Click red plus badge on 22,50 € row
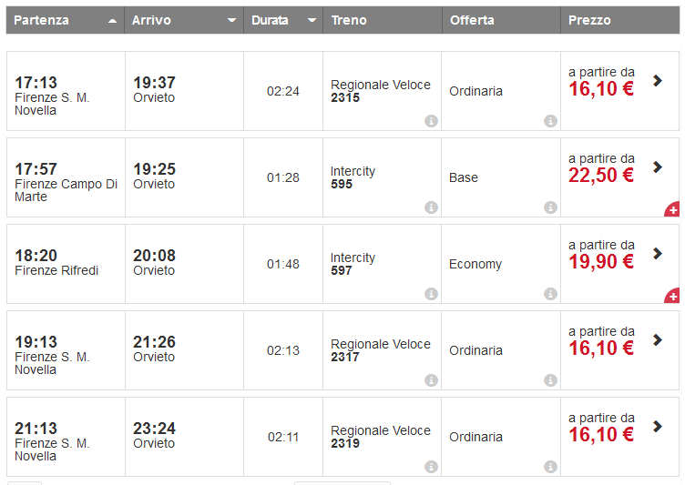The height and width of the screenshot is (485, 685). click(672, 210)
